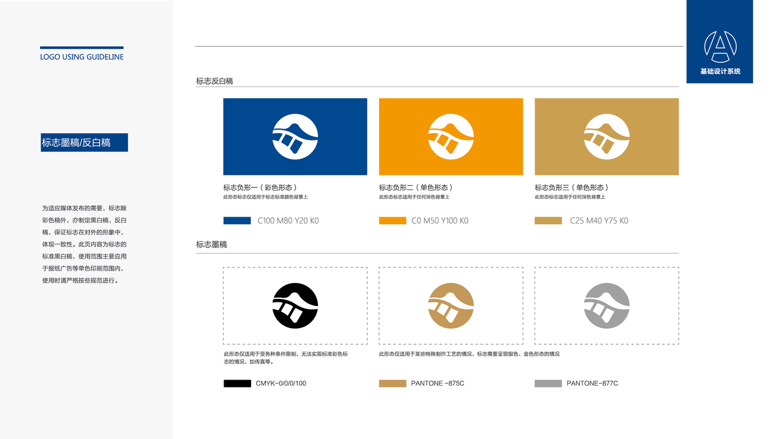The image size is (781, 439).
Task: Select the blue C100 M80 Y20 K0 swatch
Action: click(237, 221)
